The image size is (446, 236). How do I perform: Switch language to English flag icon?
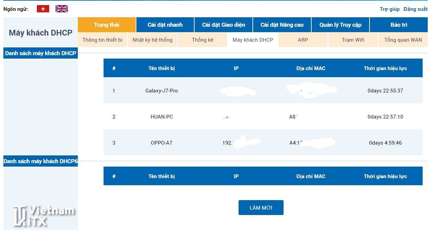tap(62, 9)
